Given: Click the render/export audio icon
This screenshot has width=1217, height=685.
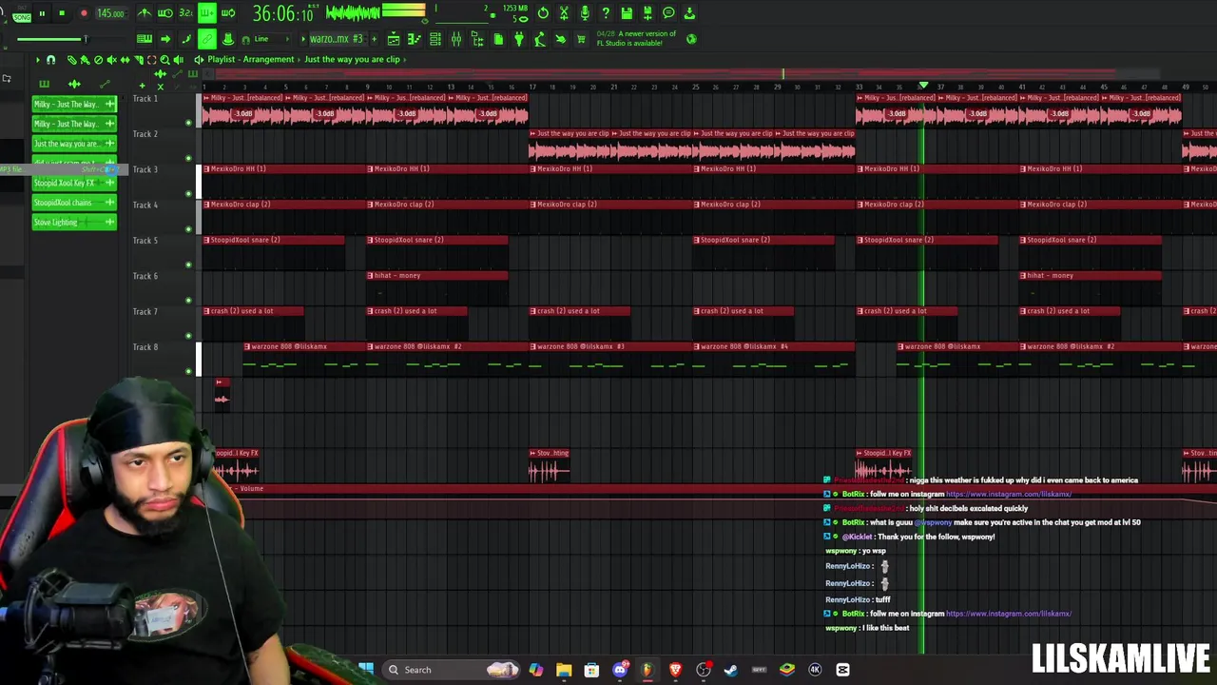Looking at the screenshot, I should [647, 13].
